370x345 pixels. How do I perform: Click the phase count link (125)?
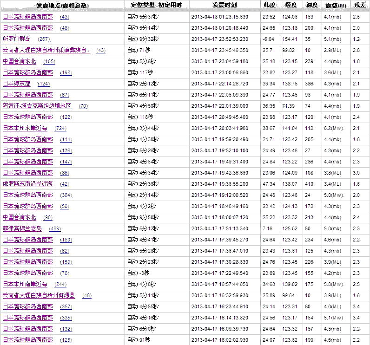coord(66,340)
